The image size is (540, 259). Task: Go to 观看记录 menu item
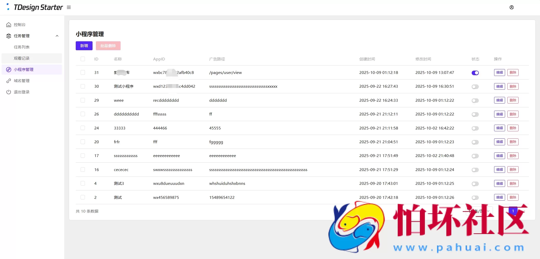point(22,58)
